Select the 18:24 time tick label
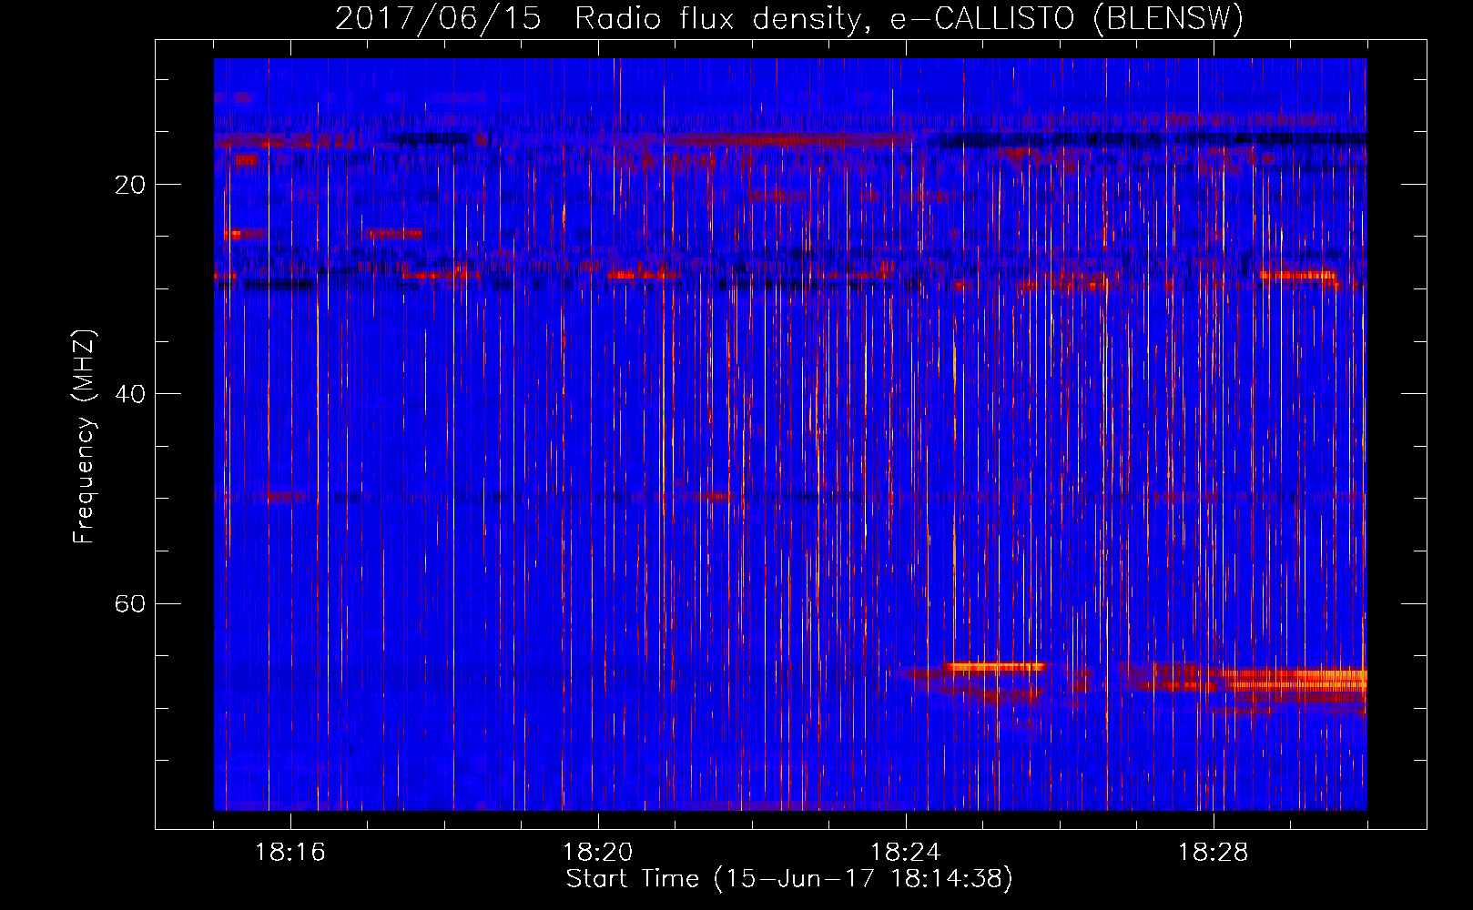Image resolution: width=1473 pixels, height=910 pixels. pos(906,853)
